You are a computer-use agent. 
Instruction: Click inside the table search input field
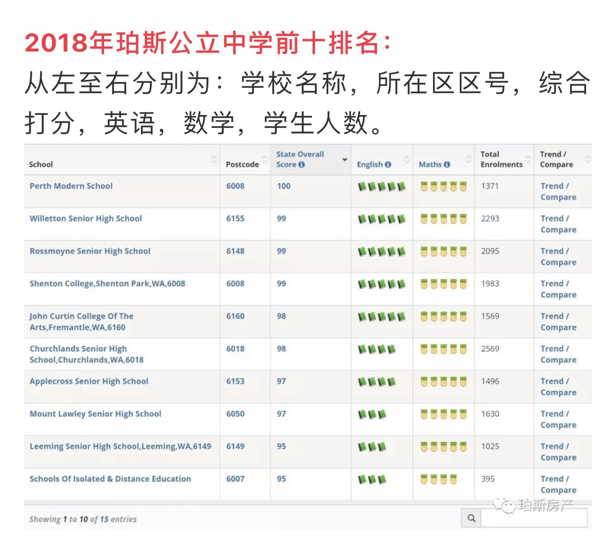534,518
